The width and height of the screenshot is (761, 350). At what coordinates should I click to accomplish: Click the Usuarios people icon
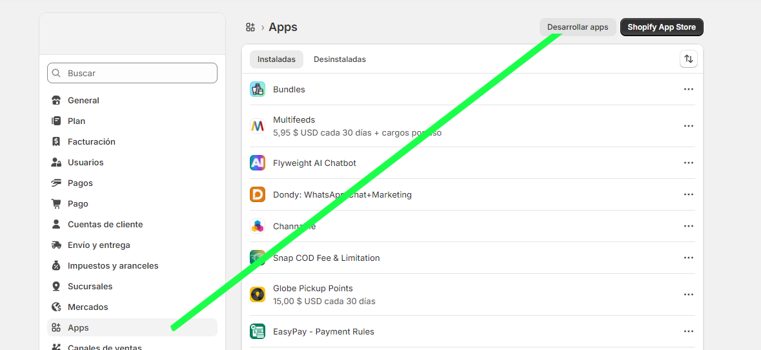(56, 162)
